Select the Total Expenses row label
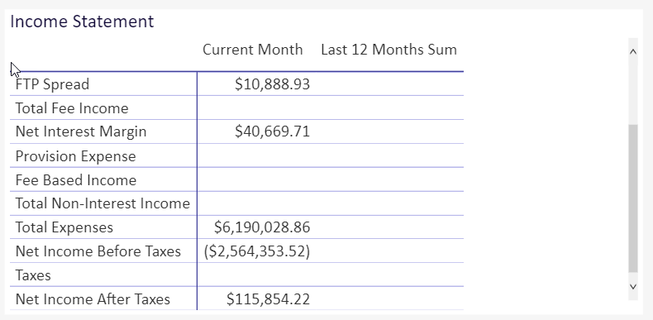This screenshot has width=653, height=320. (x=64, y=227)
